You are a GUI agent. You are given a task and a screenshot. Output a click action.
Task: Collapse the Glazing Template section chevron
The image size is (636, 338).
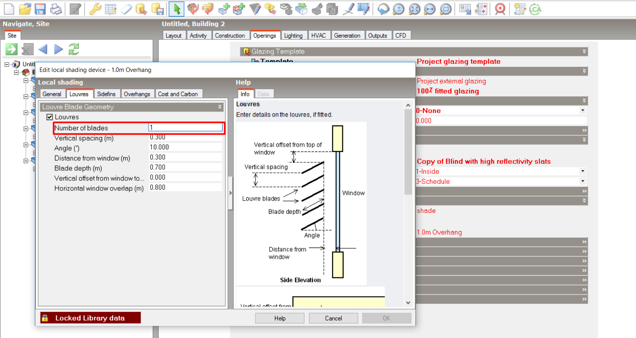(584, 51)
